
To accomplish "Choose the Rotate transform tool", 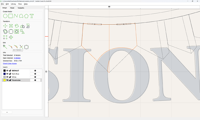I will (17, 26).
